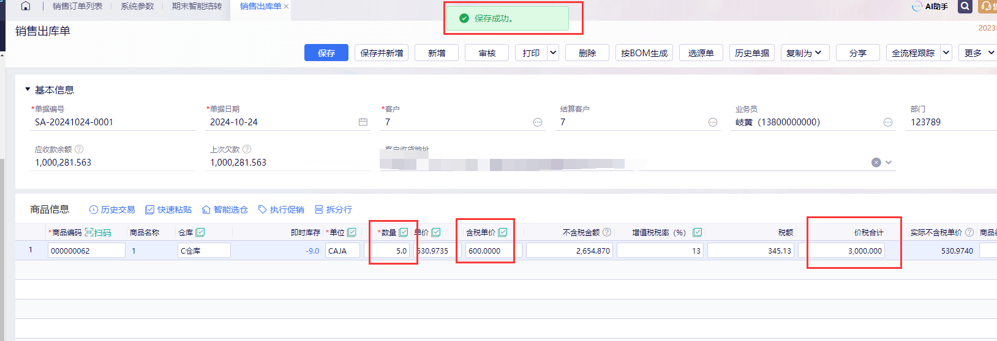
Task: Show the help tooltip for 上次欠款
Action: pyautogui.click(x=247, y=149)
